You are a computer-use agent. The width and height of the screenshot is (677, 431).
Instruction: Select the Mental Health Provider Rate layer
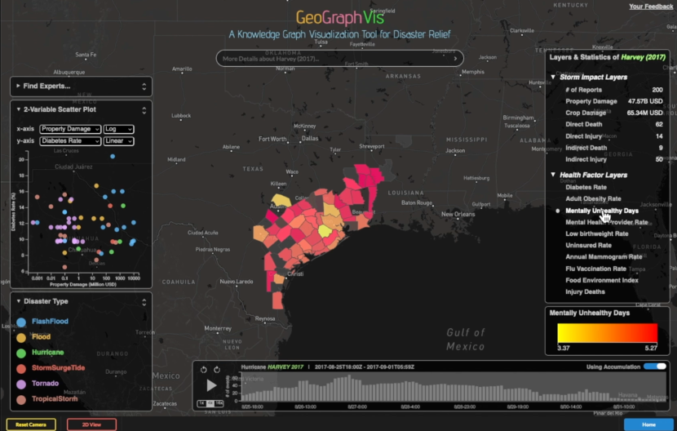[607, 222]
